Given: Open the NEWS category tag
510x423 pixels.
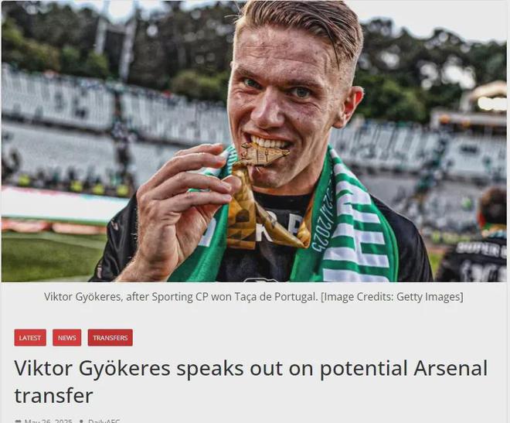Looking at the screenshot, I should [x=66, y=337].
